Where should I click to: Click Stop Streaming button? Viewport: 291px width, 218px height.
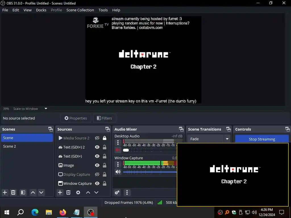pos(262,139)
